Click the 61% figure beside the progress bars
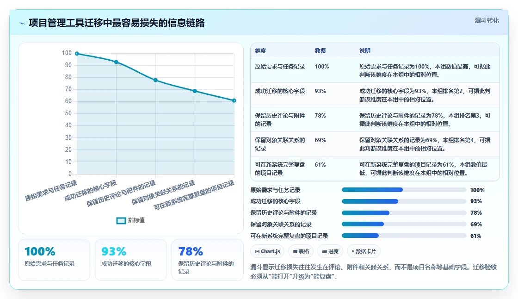 pyautogui.click(x=476, y=236)
